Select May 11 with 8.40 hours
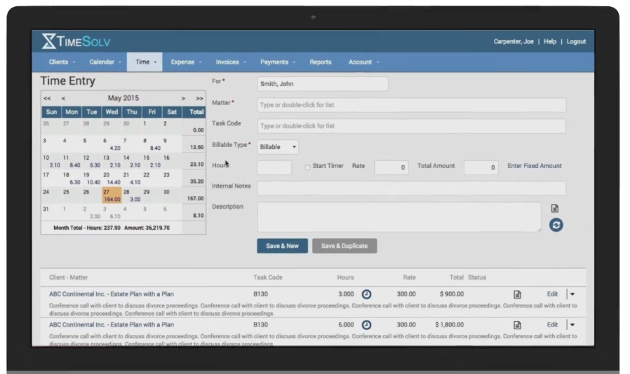Image resolution: width=630 pixels, height=374 pixels. (72, 161)
